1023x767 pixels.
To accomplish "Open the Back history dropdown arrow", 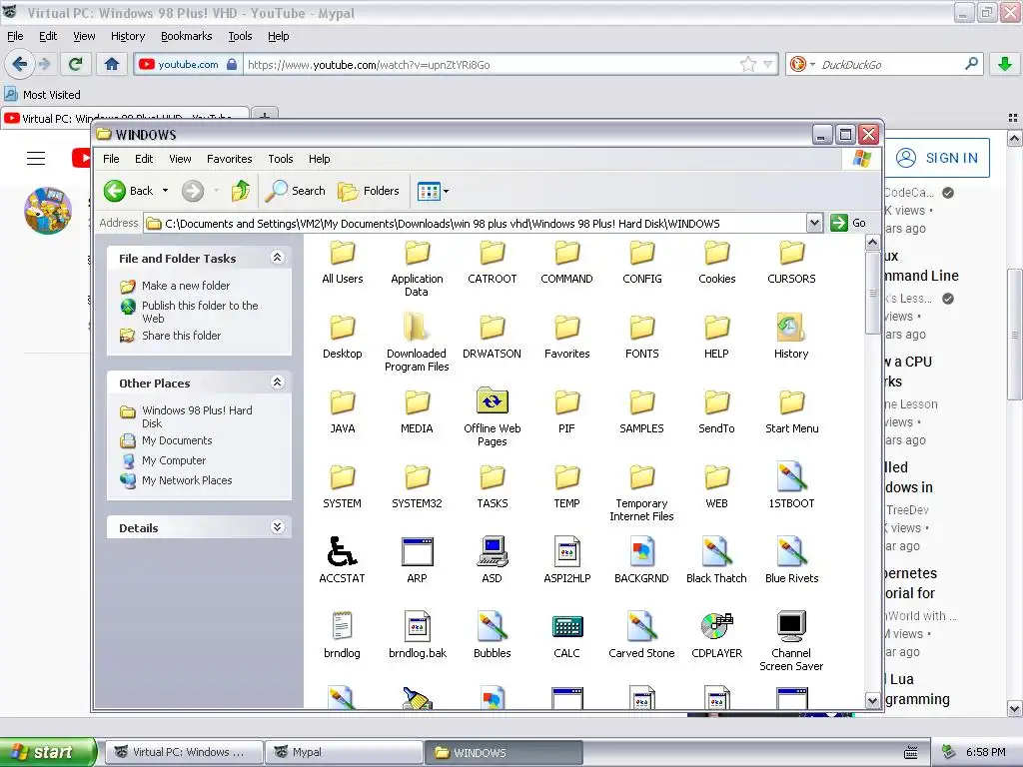I will pos(165,191).
